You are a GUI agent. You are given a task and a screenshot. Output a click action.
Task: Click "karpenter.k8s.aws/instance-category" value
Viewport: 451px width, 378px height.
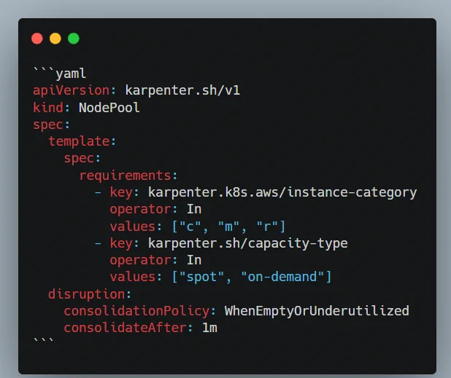point(282,192)
